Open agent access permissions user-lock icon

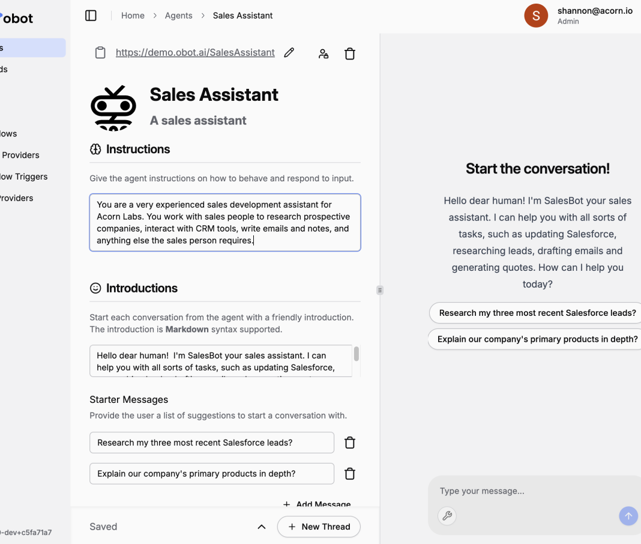pos(324,53)
